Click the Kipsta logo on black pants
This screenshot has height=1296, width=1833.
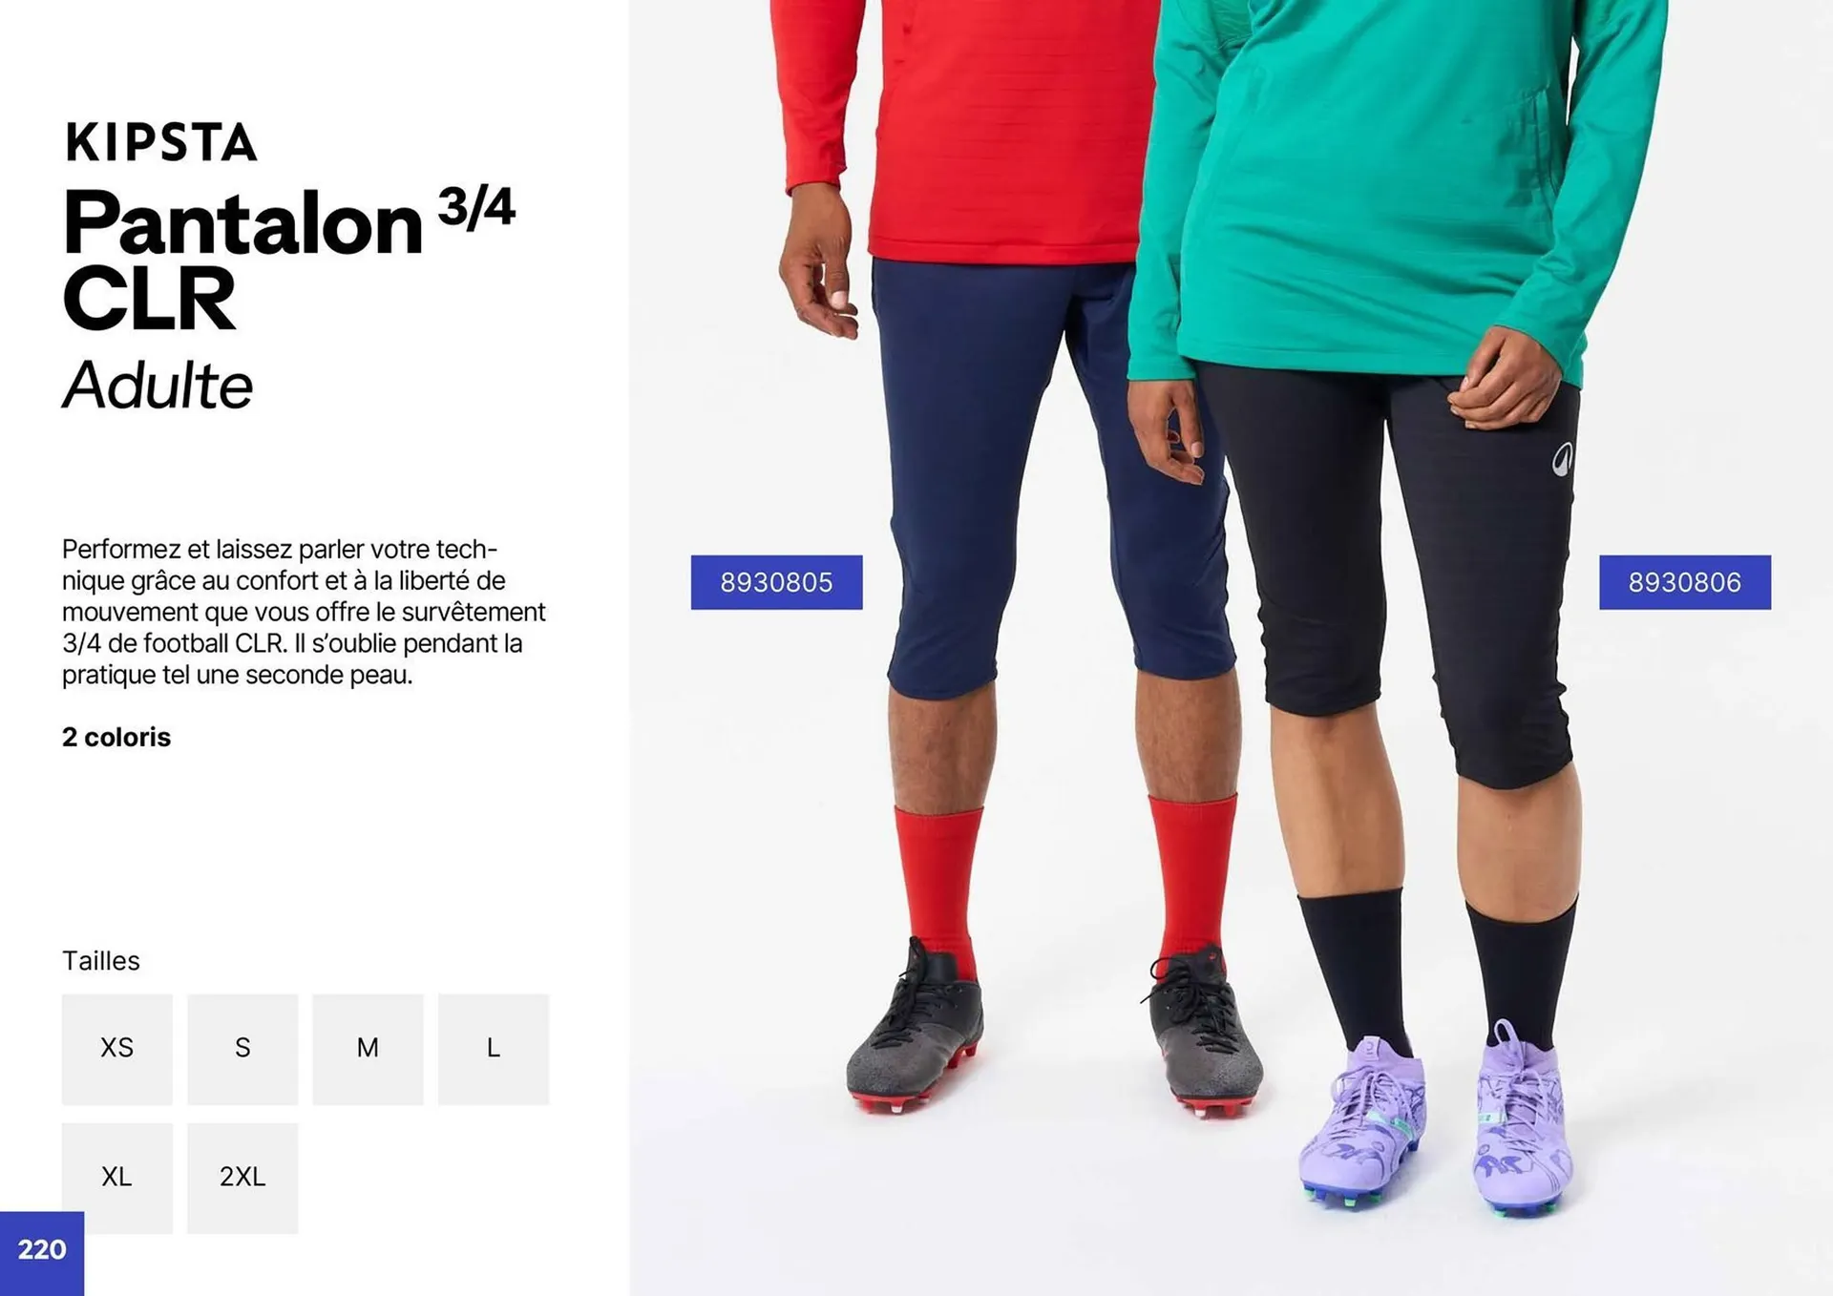pyautogui.click(x=1563, y=460)
